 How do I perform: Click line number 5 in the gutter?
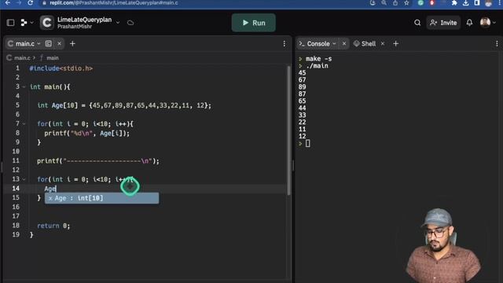point(17,105)
